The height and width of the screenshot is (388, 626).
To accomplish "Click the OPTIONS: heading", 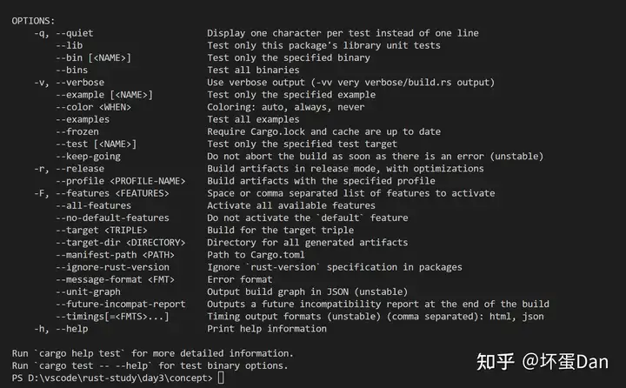I will click(33, 21).
